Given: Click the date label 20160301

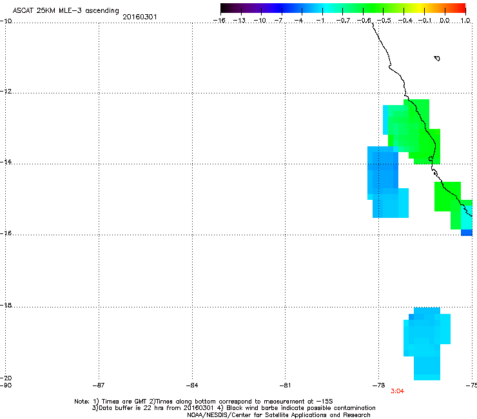Looking at the screenshot, I should [140, 17].
